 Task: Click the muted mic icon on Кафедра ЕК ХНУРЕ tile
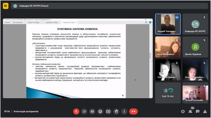[x=204, y=17]
